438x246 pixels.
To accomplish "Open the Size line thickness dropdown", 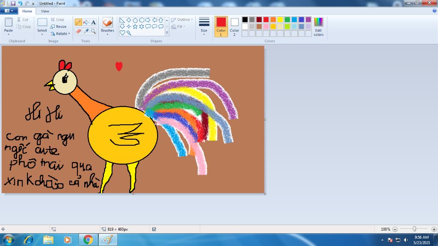I will 204,26.
